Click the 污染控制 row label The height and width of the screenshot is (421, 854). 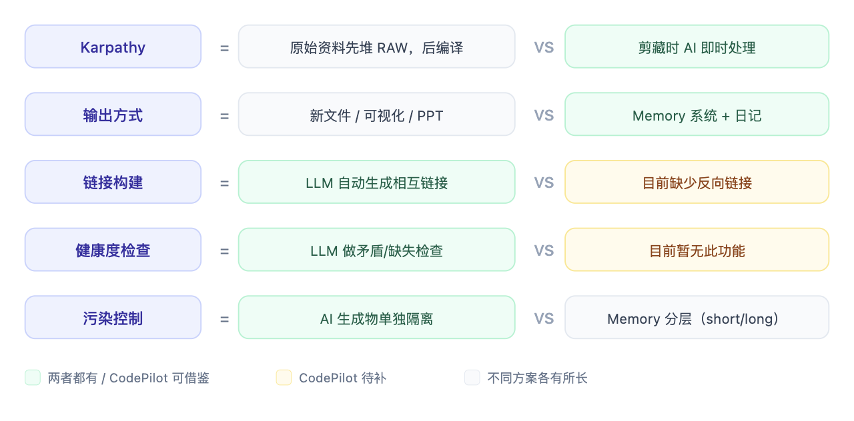tap(113, 318)
